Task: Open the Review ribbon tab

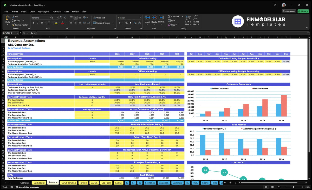Action: 75,11
